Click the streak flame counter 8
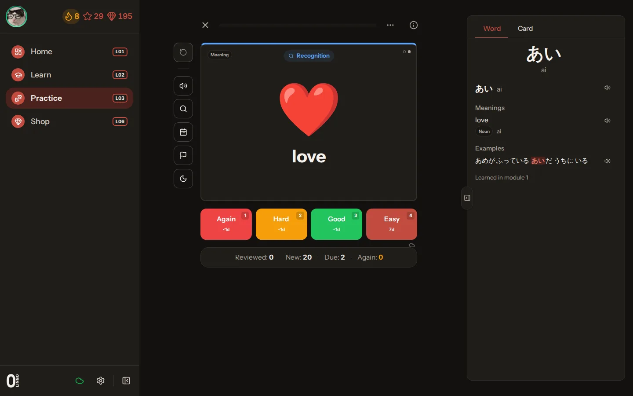This screenshot has width=633, height=396. coord(72,16)
